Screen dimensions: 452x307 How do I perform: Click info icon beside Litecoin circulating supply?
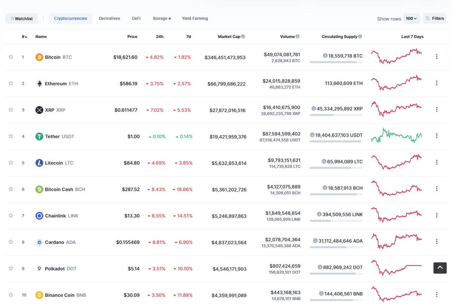[x=324, y=161]
